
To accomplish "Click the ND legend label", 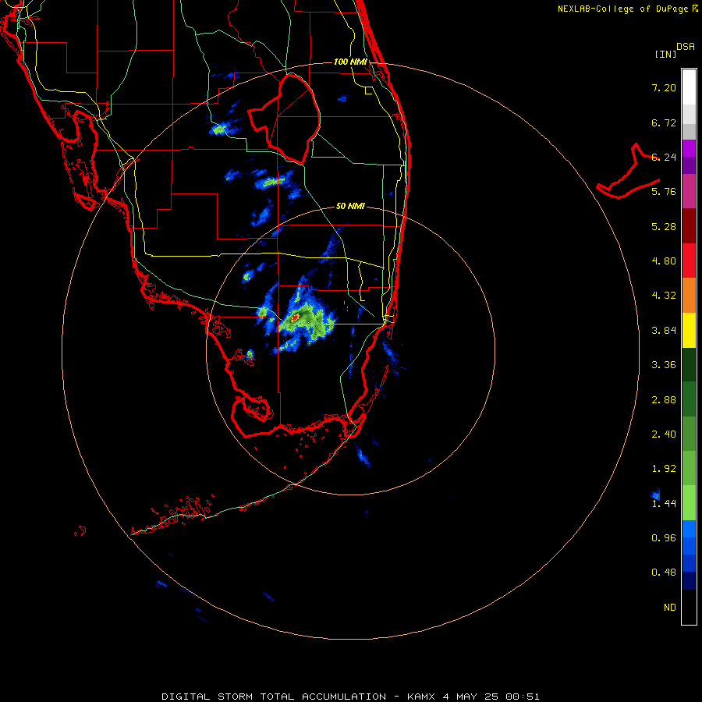I will pos(670,608).
